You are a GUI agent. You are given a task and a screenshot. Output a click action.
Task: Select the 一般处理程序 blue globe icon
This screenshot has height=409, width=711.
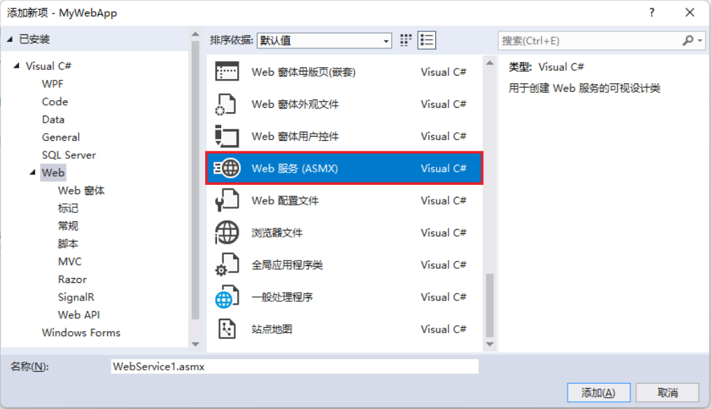click(227, 297)
